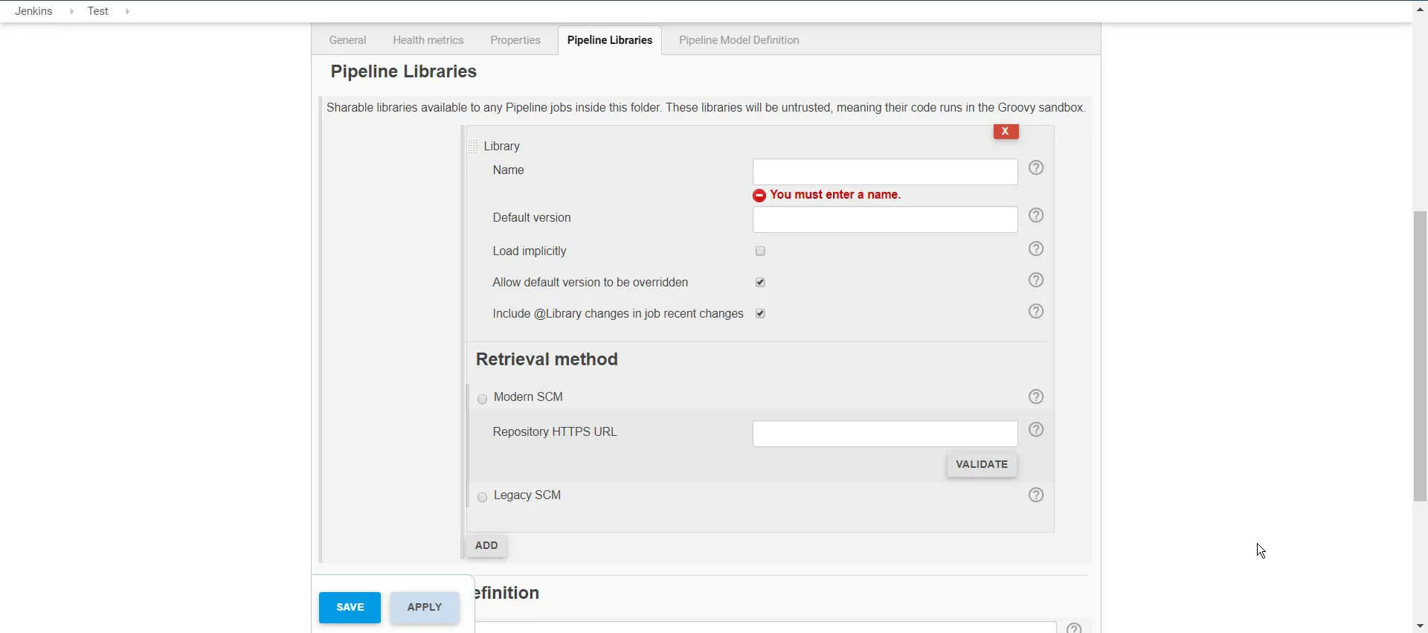Open the Pipeline Model Definition tab
The width and height of the screenshot is (1428, 633).
(x=739, y=40)
